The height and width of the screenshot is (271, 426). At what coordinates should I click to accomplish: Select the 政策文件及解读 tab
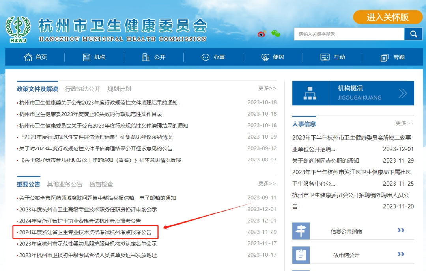click(x=37, y=89)
